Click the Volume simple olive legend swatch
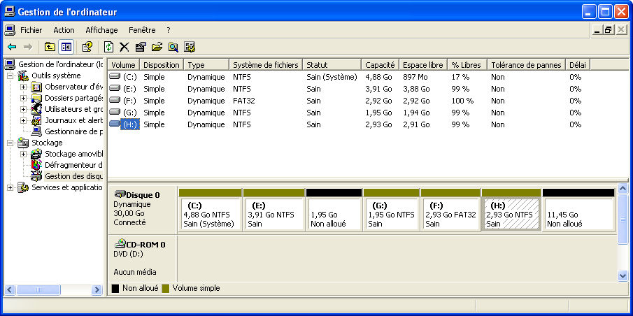The width and height of the screenshot is (633, 316). point(166,288)
